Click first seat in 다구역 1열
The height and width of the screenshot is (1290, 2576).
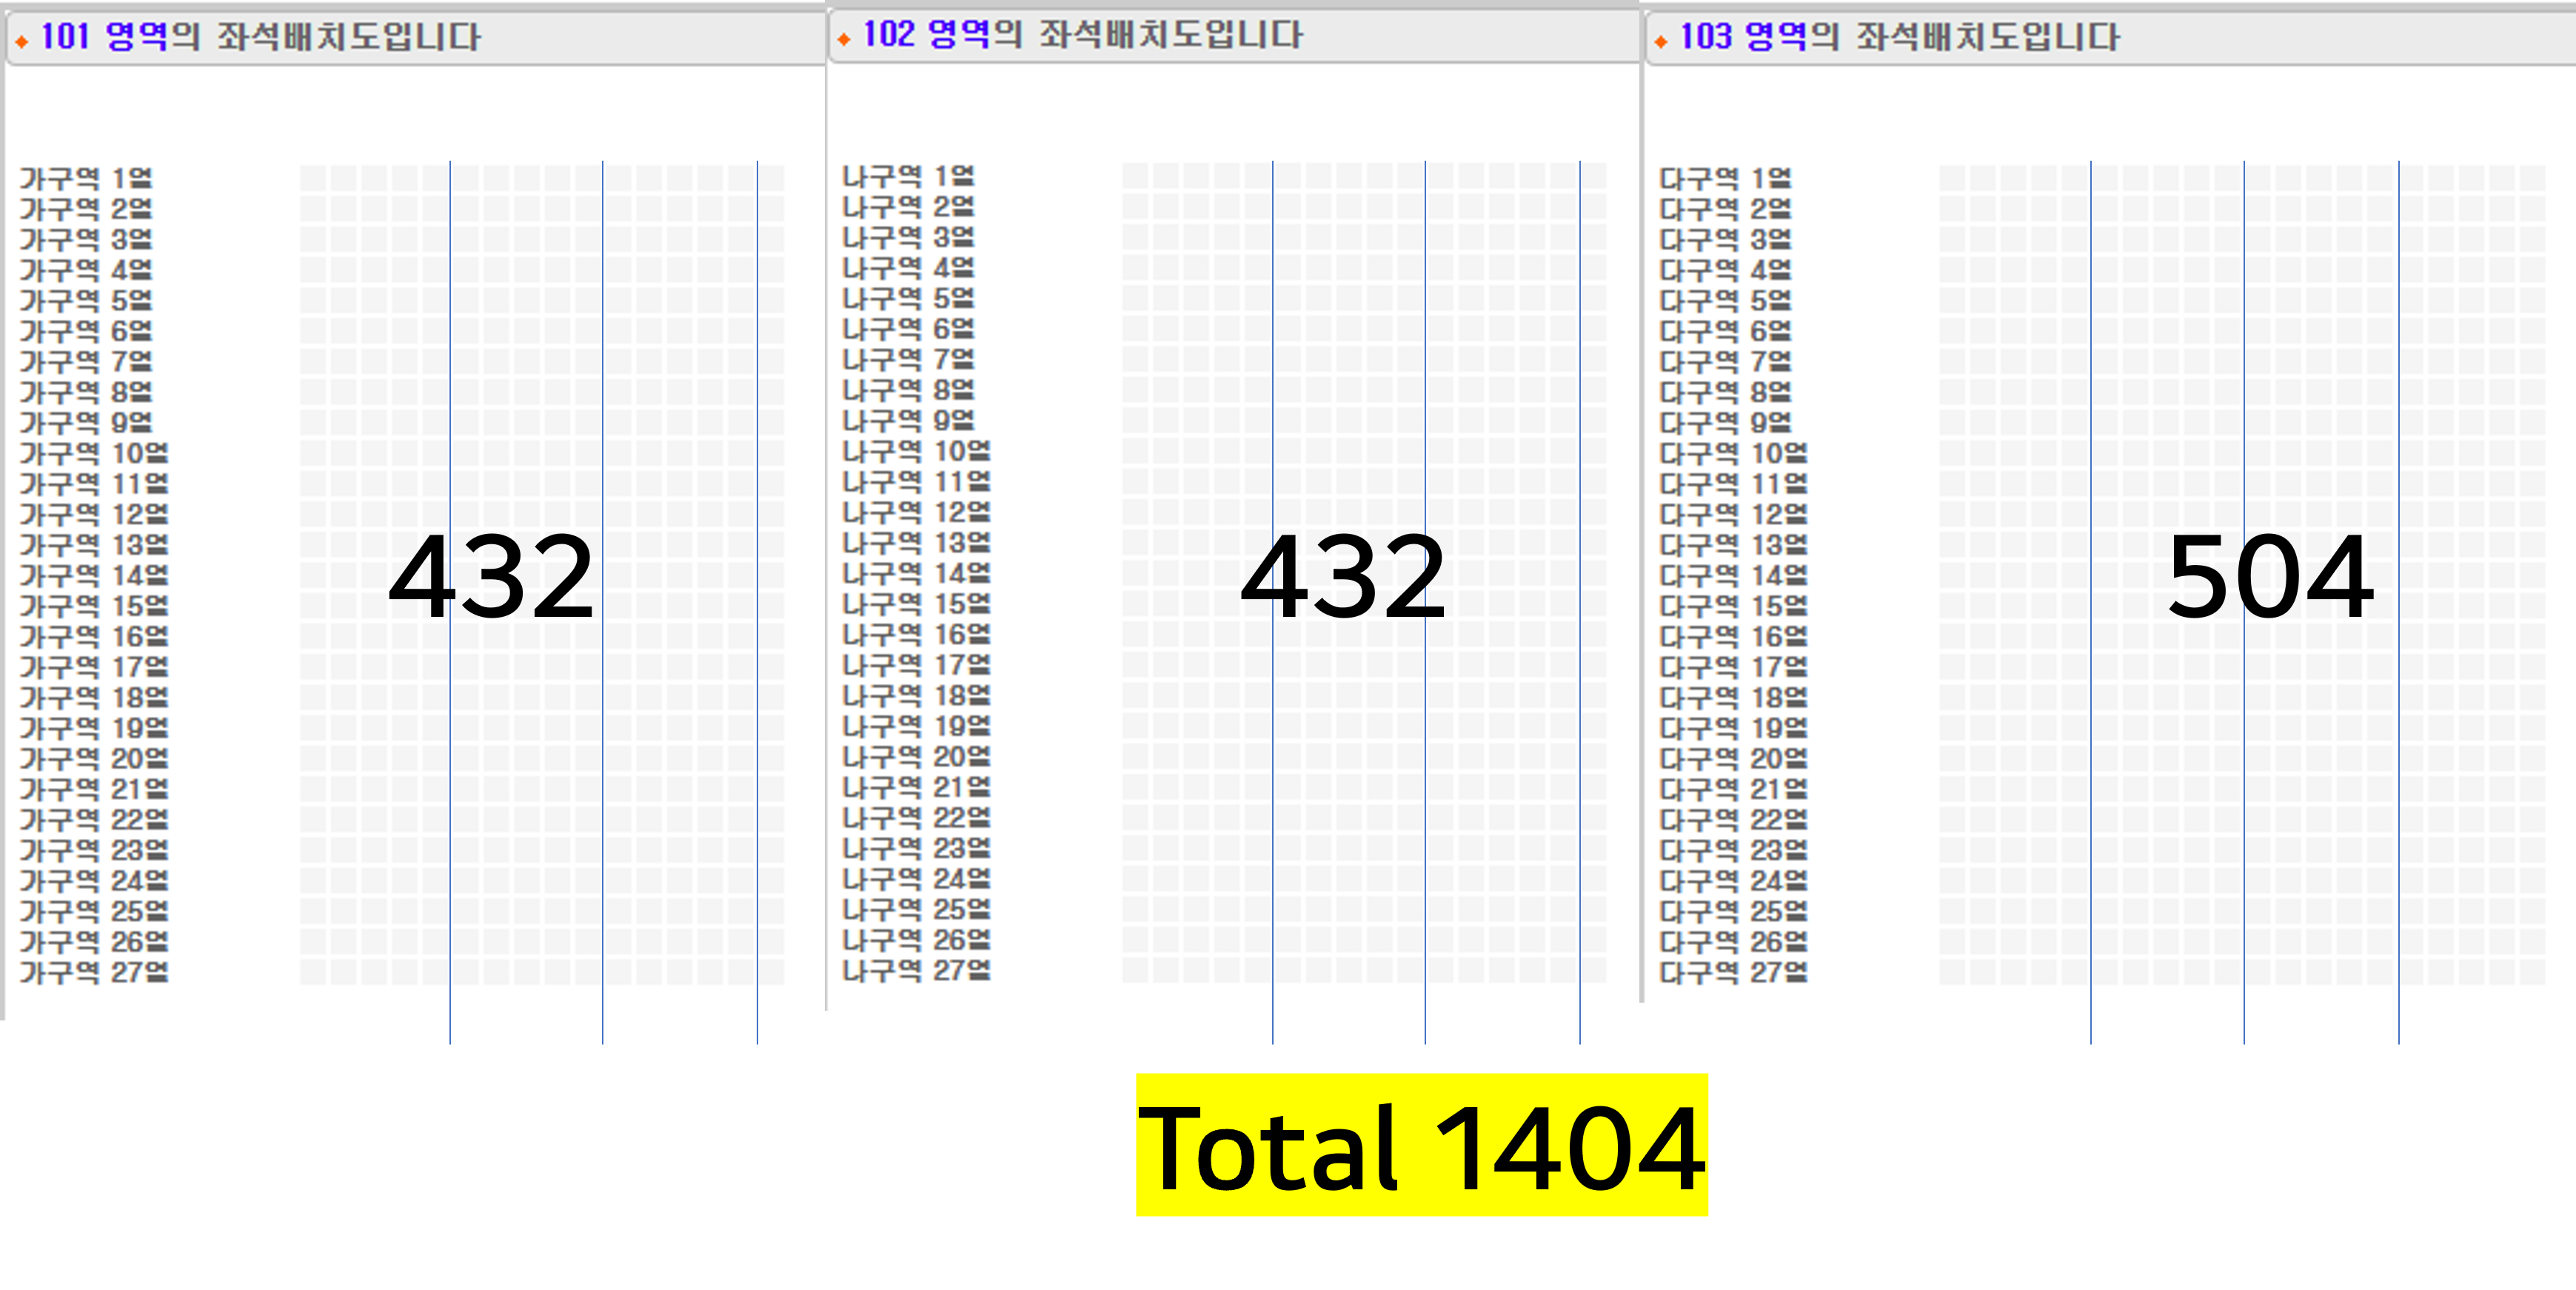pos(1952,179)
